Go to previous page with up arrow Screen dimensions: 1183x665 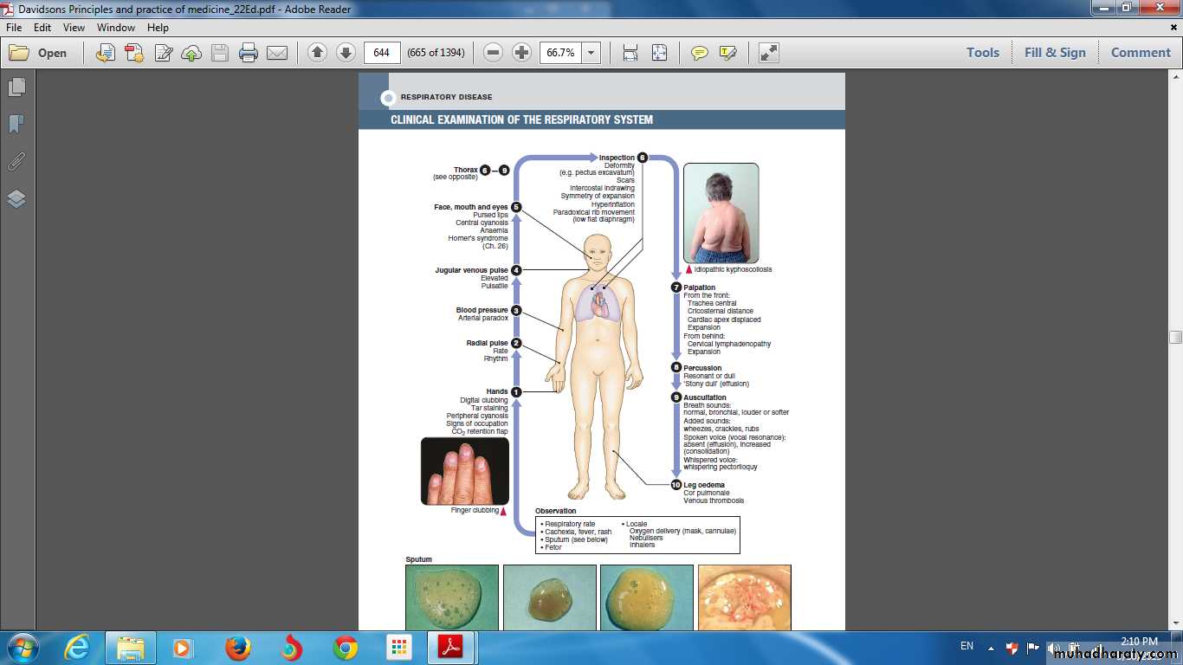(x=317, y=53)
